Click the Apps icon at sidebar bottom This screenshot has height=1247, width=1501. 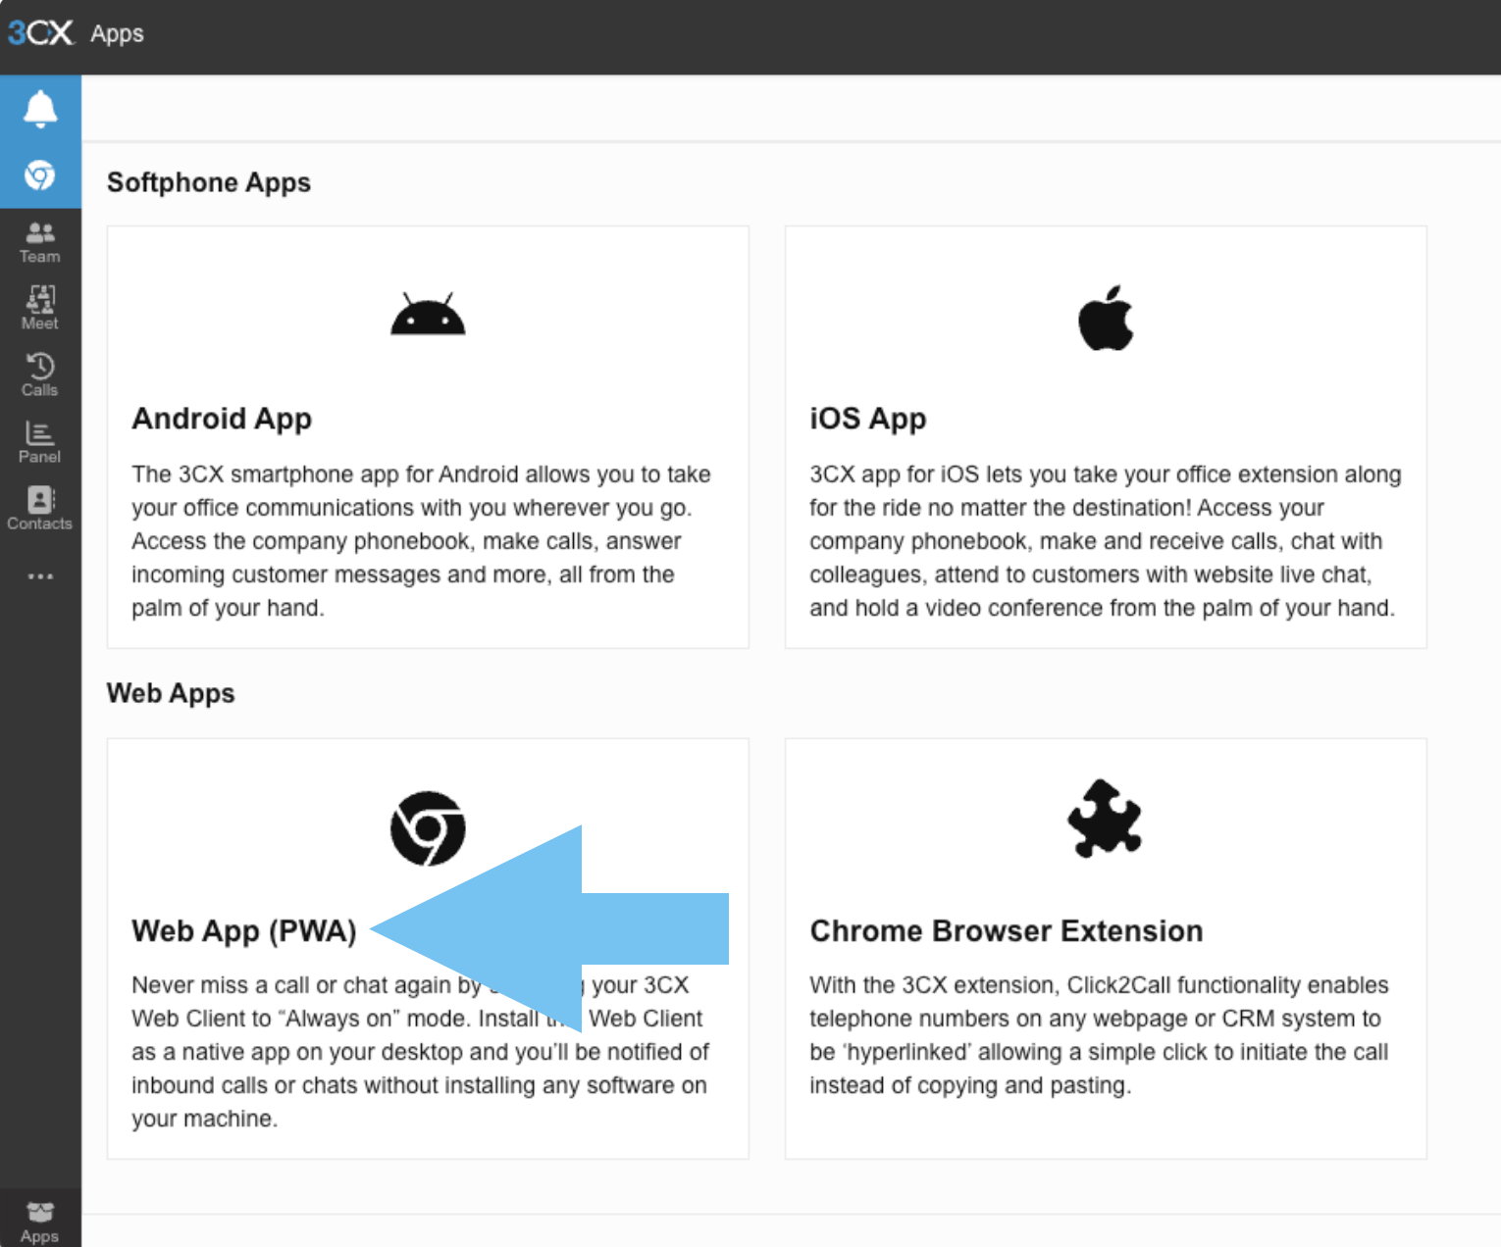click(40, 1222)
